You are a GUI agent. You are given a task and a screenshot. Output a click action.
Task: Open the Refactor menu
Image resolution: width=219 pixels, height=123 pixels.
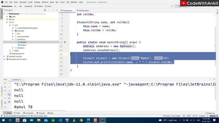pos(45,2)
